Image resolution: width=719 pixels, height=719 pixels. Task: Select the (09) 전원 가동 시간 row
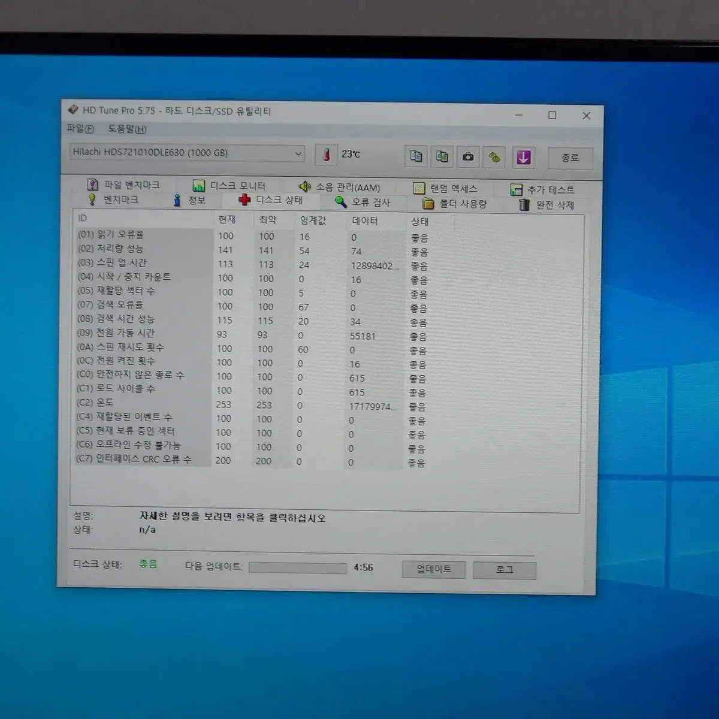251,334
